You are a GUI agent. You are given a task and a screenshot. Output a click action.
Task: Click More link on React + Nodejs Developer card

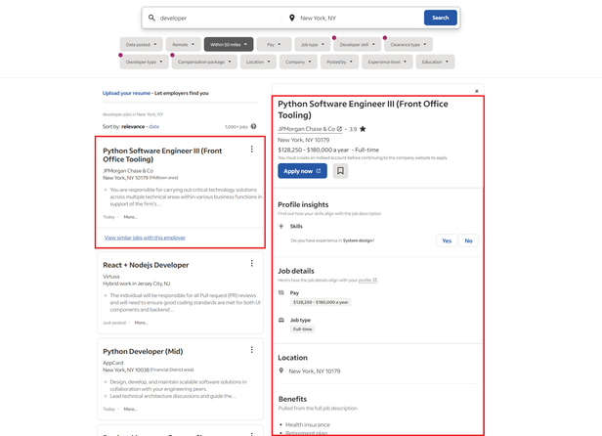click(x=141, y=323)
